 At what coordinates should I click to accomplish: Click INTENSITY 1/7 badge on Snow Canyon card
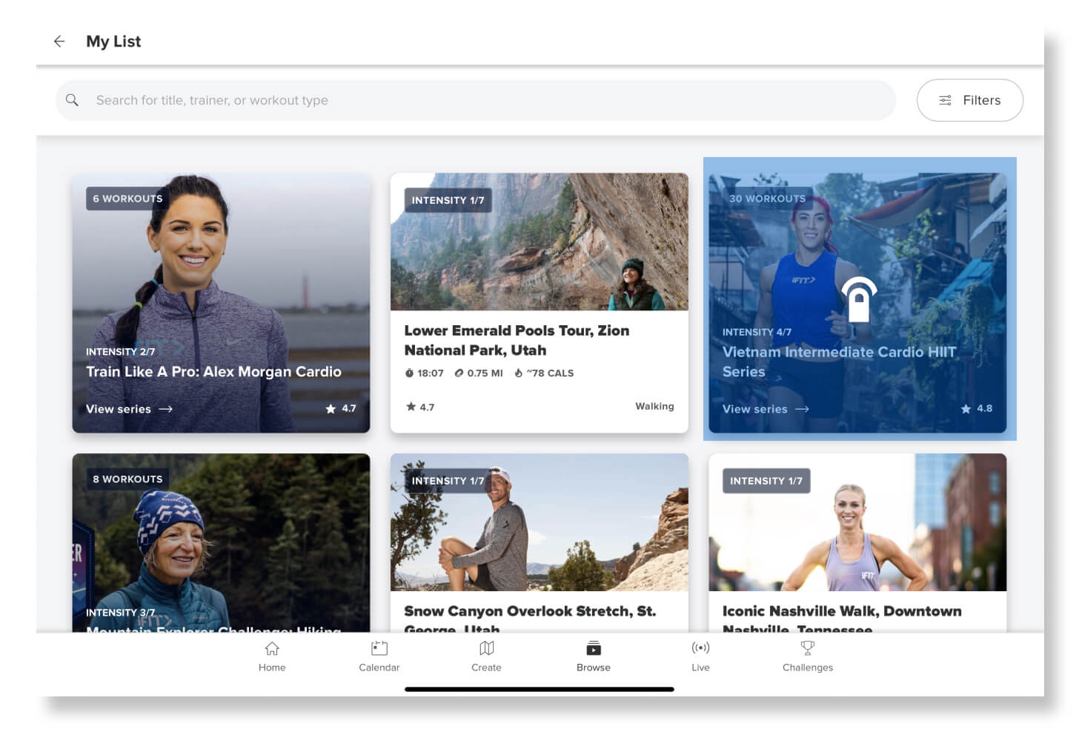(448, 481)
